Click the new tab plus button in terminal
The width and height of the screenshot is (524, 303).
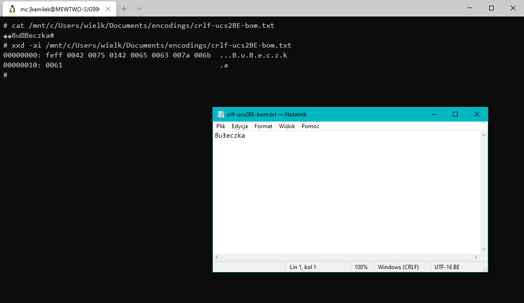123,8
